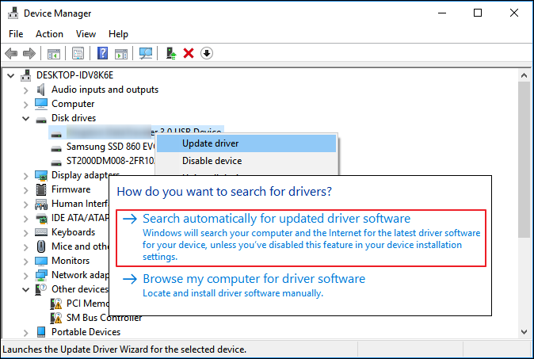Click the vertical scrollbar down arrow
The image size is (534, 359).
click(524, 331)
